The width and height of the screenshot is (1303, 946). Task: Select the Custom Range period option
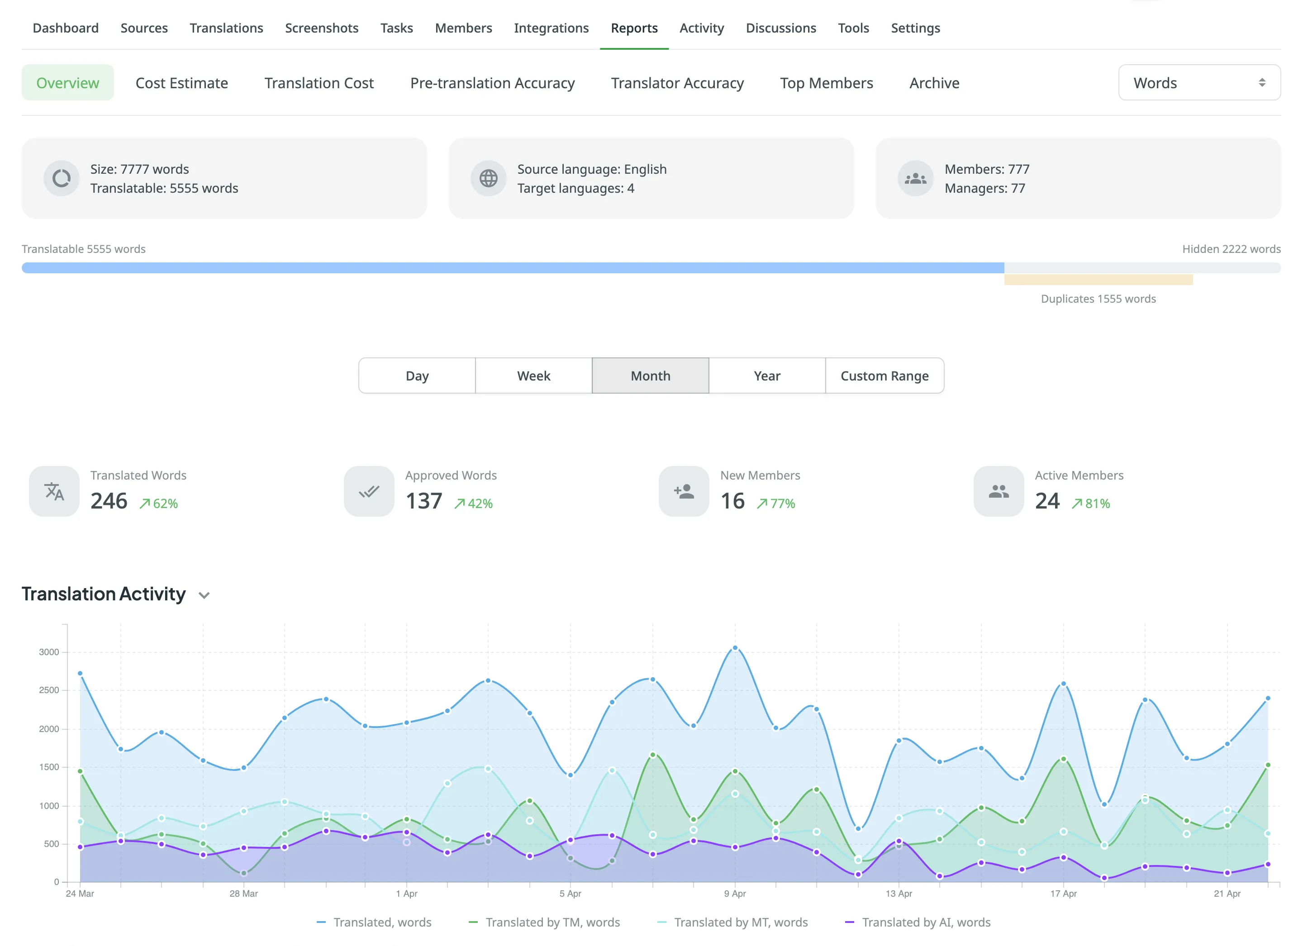(884, 376)
